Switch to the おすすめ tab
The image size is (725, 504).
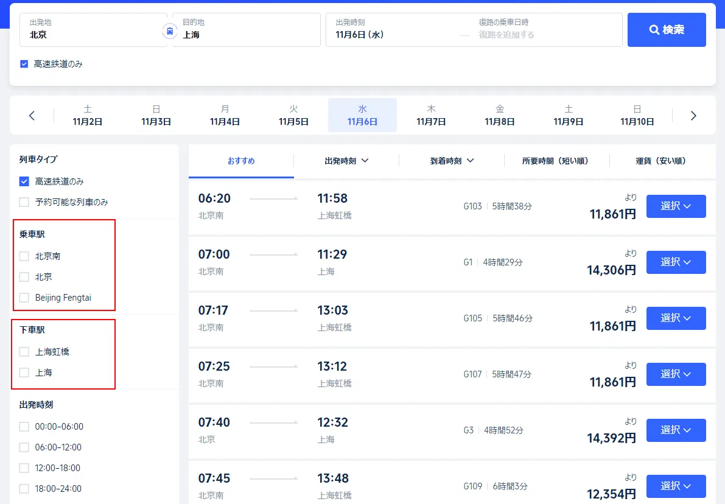(241, 161)
